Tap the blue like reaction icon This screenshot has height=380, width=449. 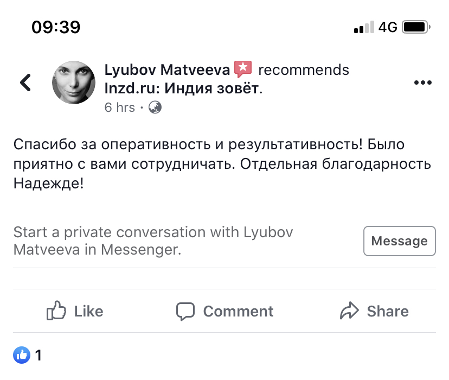(22, 356)
